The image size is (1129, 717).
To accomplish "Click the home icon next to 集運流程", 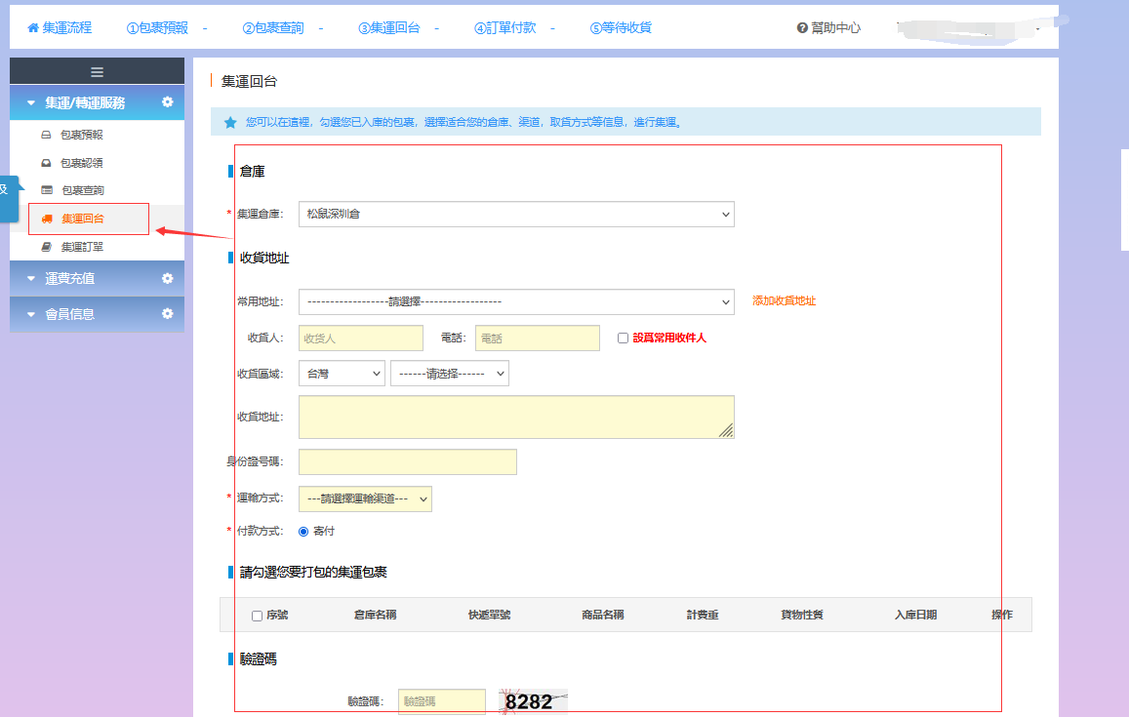I will (x=33, y=28).
